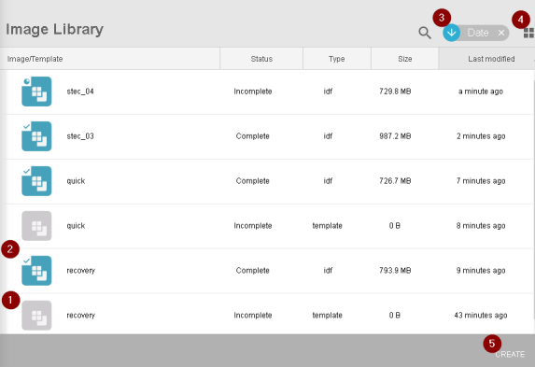This screenshot has width=535, height=367.
Task: Sort by Size column header
Action: tap(404, 59)
